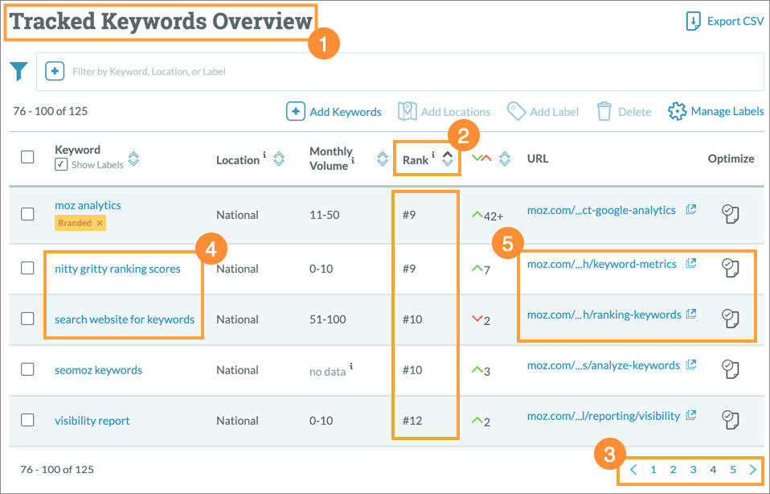Check the visibility report row checkbox
770x494 pixels.
pos(29,421)
